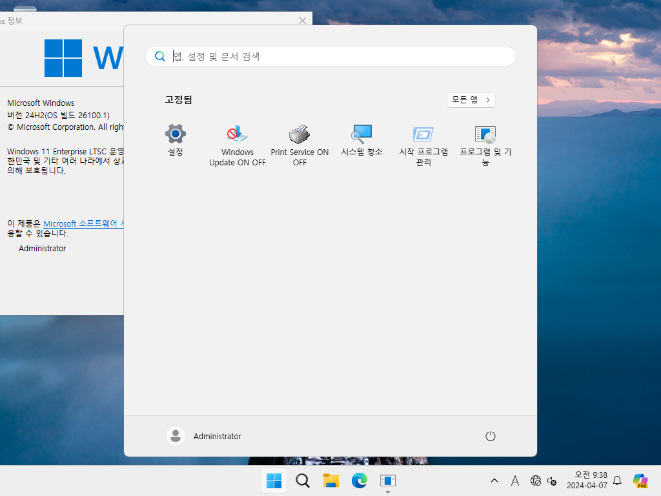The height and width of the screenshot is (496, 661).
Task: Launch Microsoft Edge from taskbar
Action: pos(359,480)
